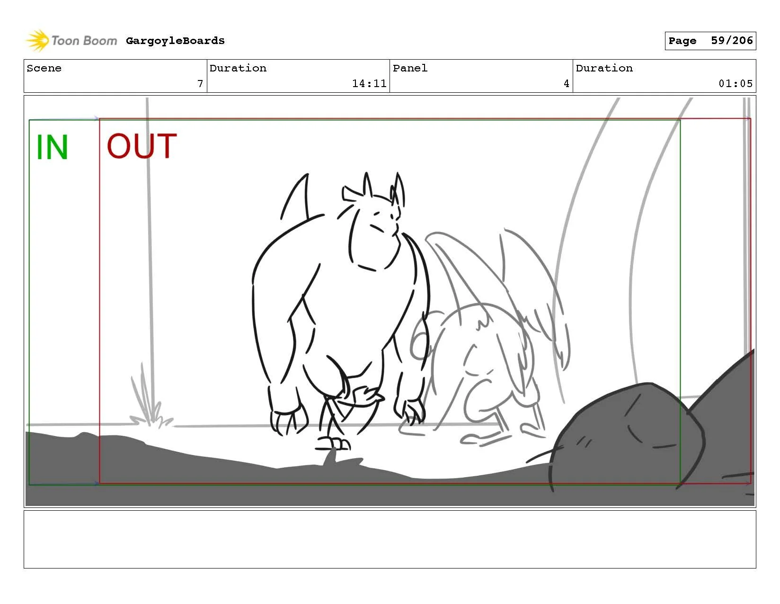The image size is (780, 604).
Task: Click the green IN camera label
Action: (52, 148)
